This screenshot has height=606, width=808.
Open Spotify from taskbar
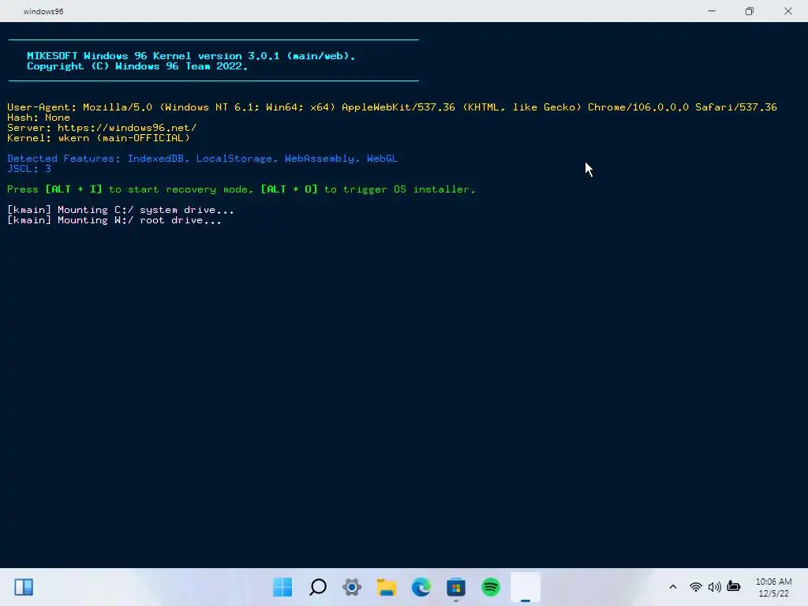(491, 587)
